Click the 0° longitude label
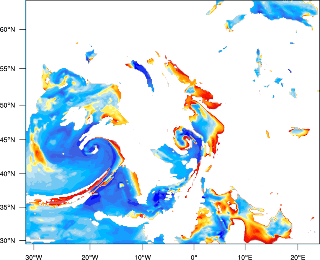This screenshot has width=320, height=260. 194,257
